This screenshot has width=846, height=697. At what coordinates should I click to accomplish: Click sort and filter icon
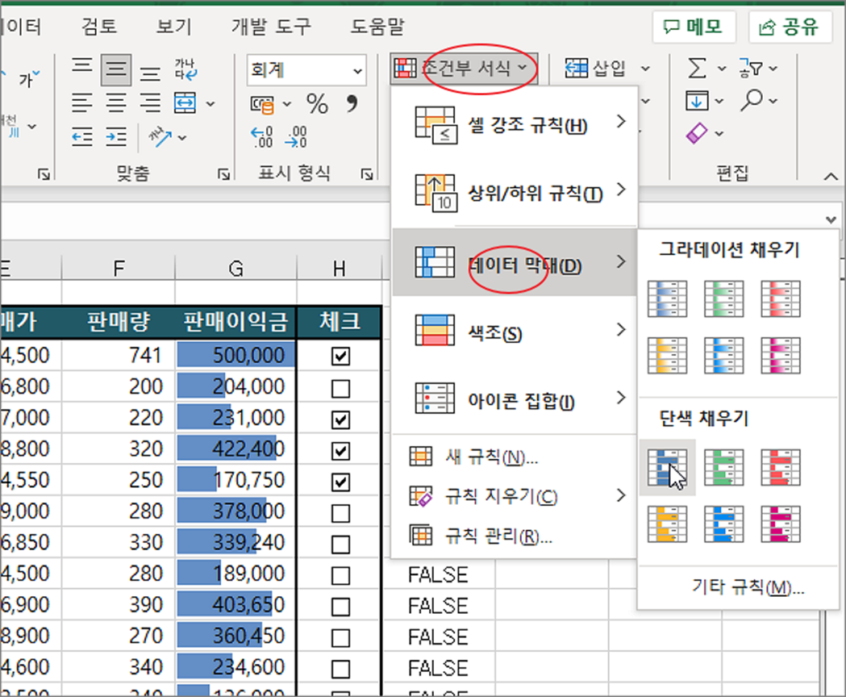click(x=751, y=68)
